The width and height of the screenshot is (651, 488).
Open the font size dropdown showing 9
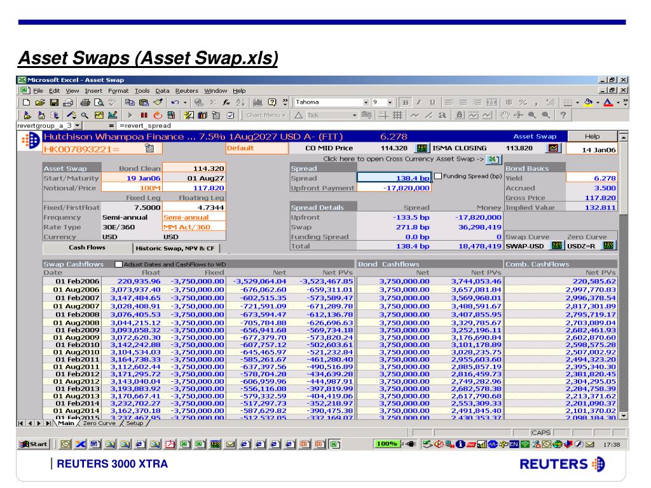(x=390, y=102)
